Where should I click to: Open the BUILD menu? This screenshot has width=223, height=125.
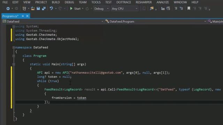coord(56,2)
